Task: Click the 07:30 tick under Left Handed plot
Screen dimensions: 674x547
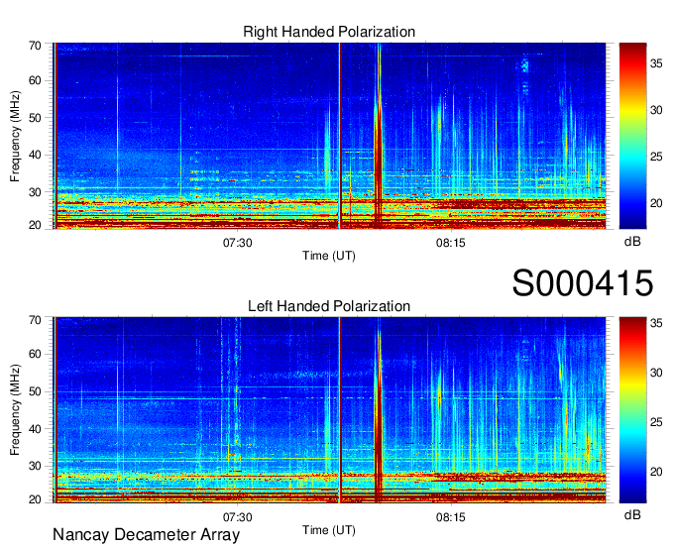Action: (x=237, y=517)
